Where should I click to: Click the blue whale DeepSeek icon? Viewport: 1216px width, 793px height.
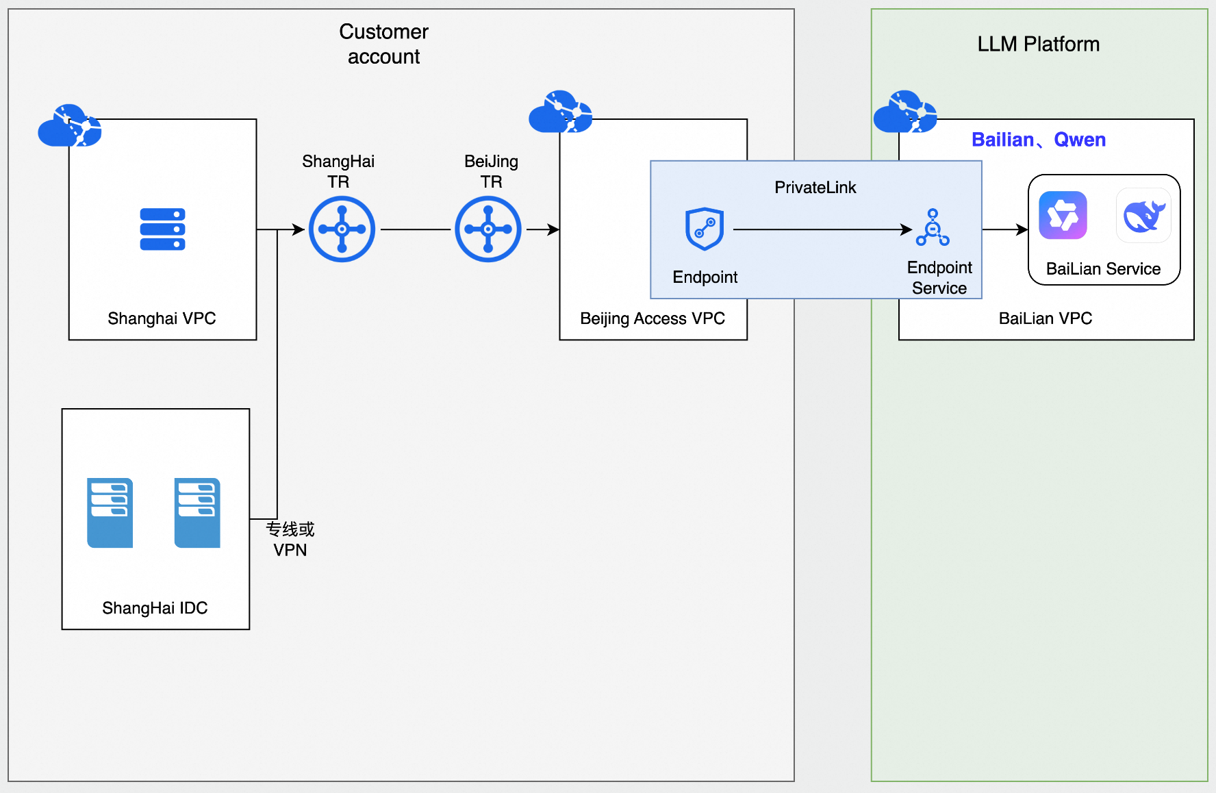click(x=1143, y=215)
